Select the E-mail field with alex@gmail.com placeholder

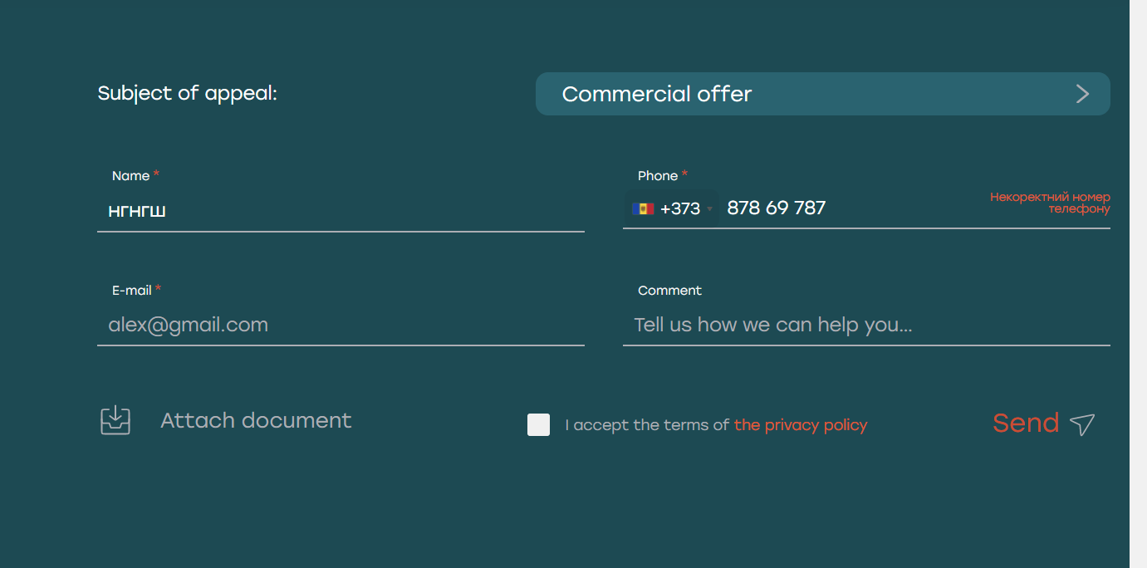pos(341,325)
